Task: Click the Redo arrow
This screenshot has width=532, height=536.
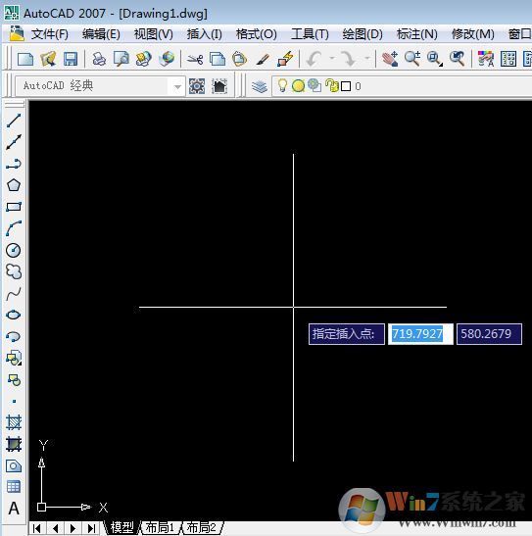Action: (x=349, y=59)
